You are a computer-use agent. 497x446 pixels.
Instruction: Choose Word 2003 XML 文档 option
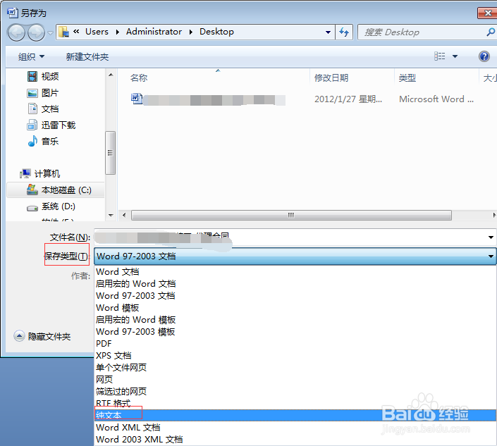[295, 440]
